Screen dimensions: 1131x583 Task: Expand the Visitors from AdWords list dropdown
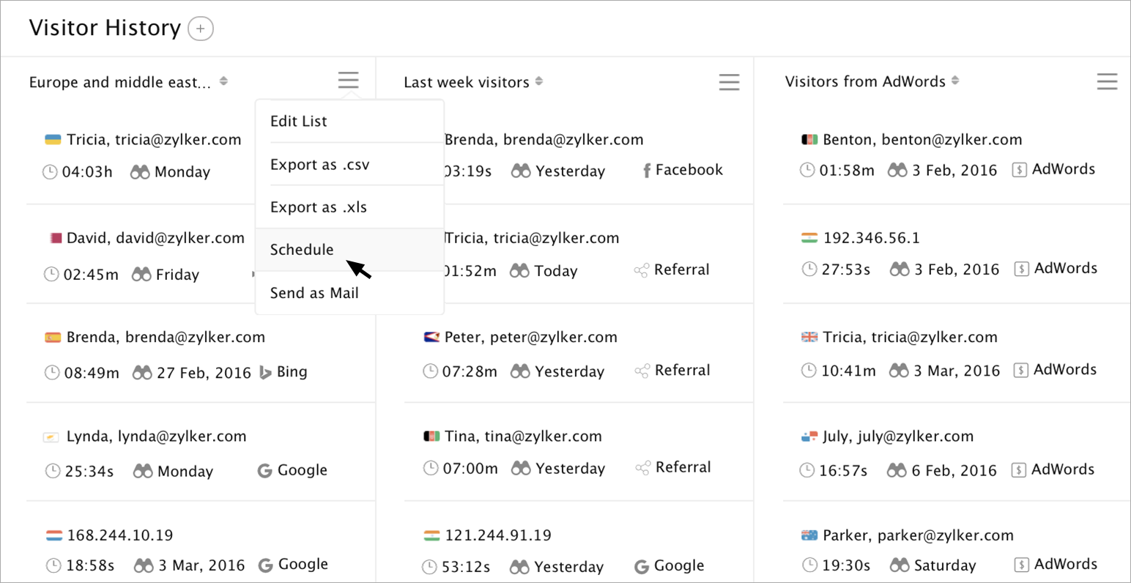click(955, 81)
